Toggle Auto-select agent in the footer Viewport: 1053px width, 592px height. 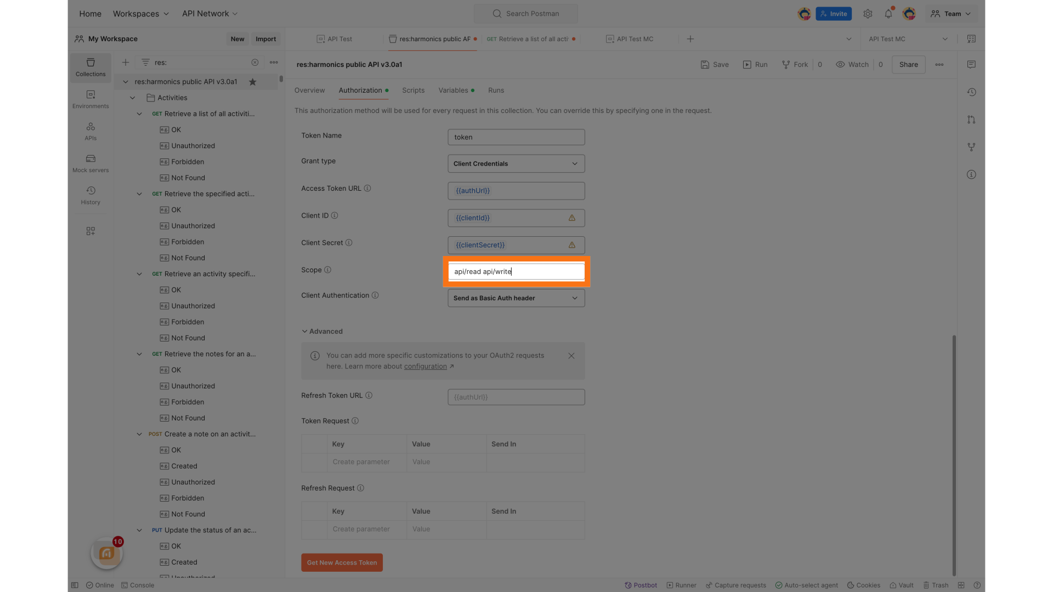[x=807, y=585]
